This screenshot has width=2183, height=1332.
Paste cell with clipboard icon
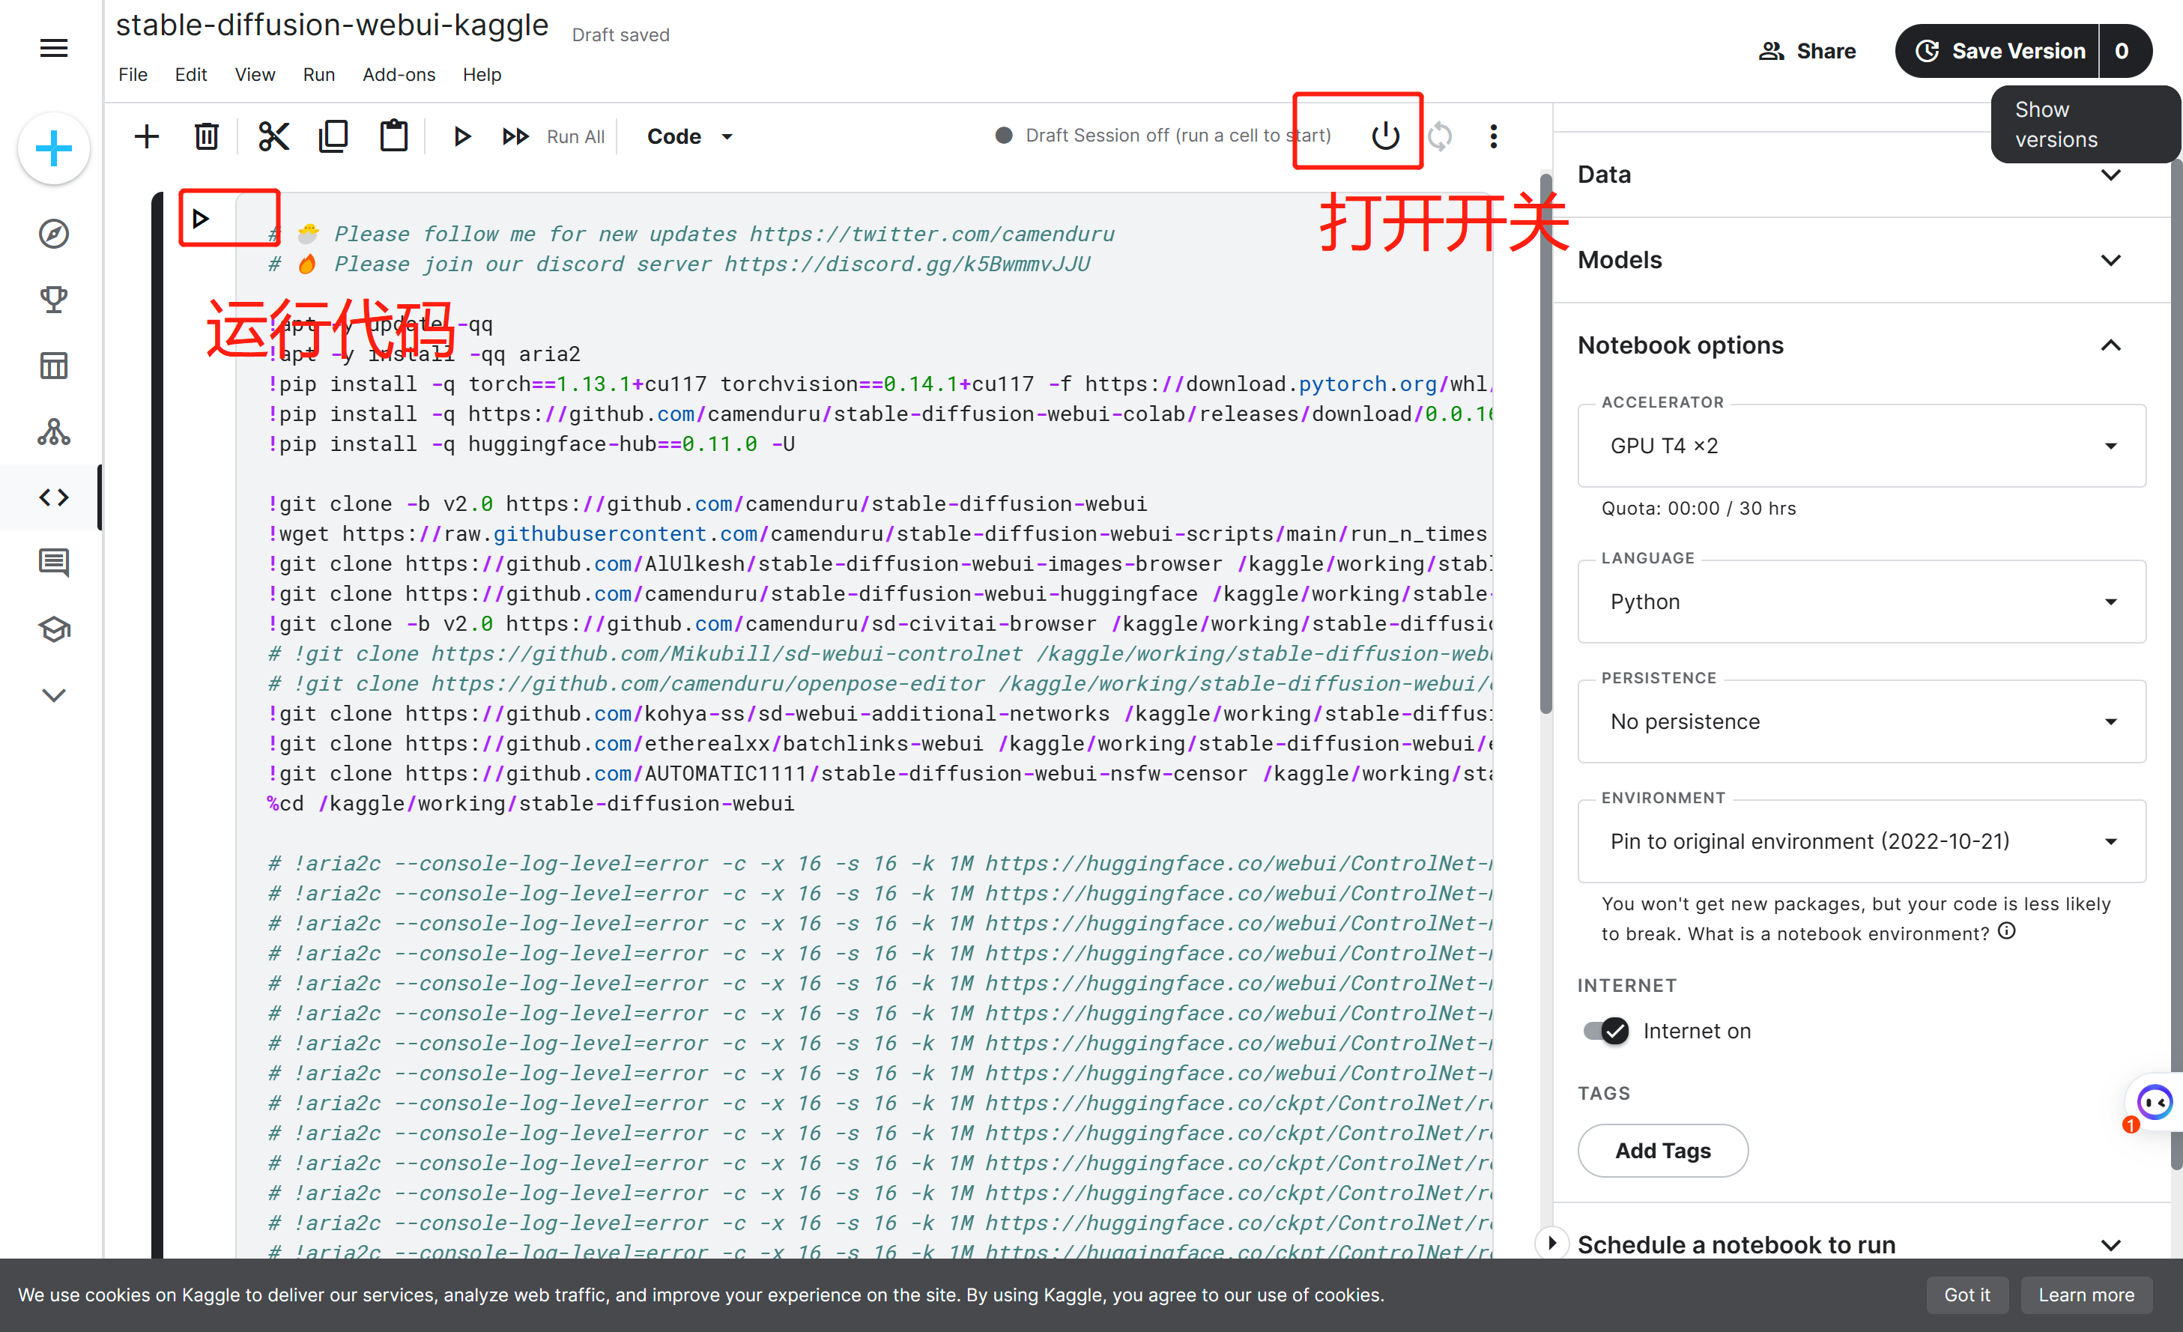[x=394, y=136]
